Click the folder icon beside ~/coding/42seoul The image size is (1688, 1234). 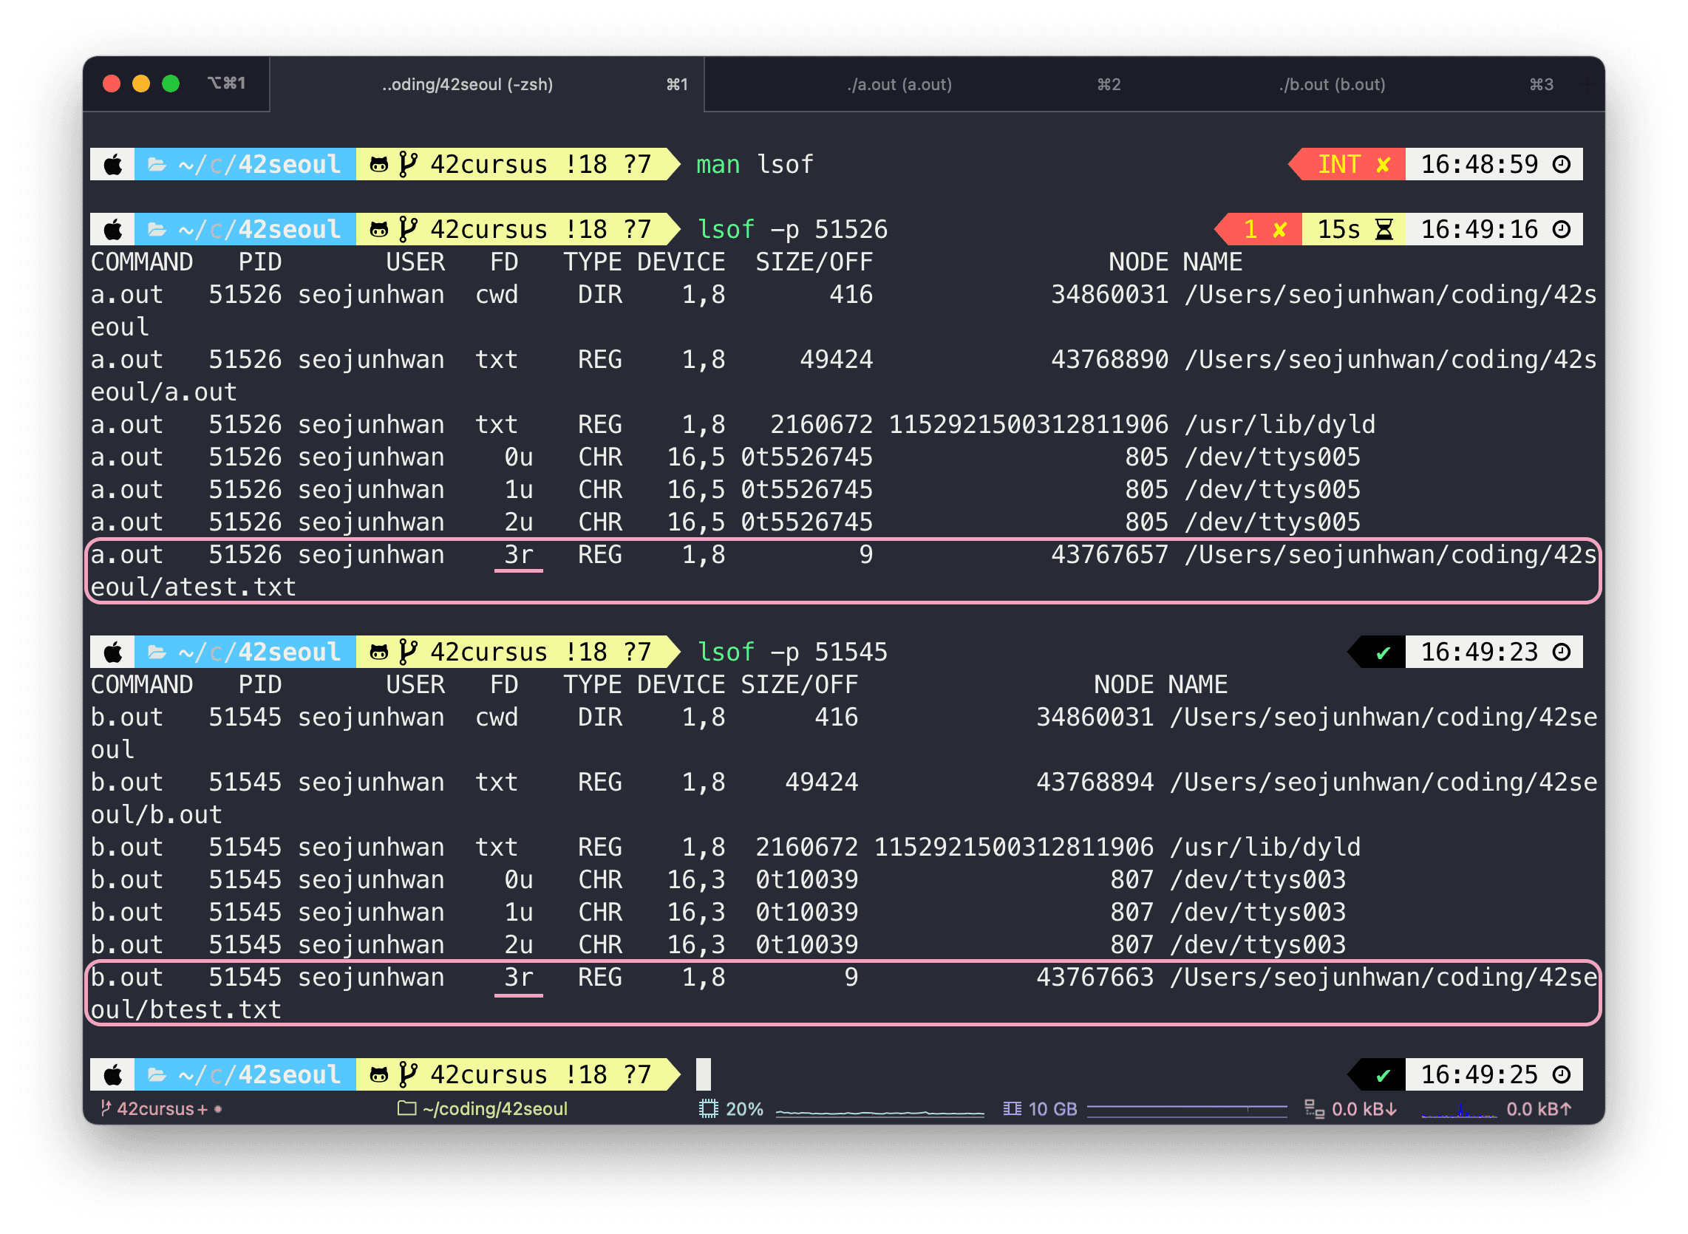406,1108
